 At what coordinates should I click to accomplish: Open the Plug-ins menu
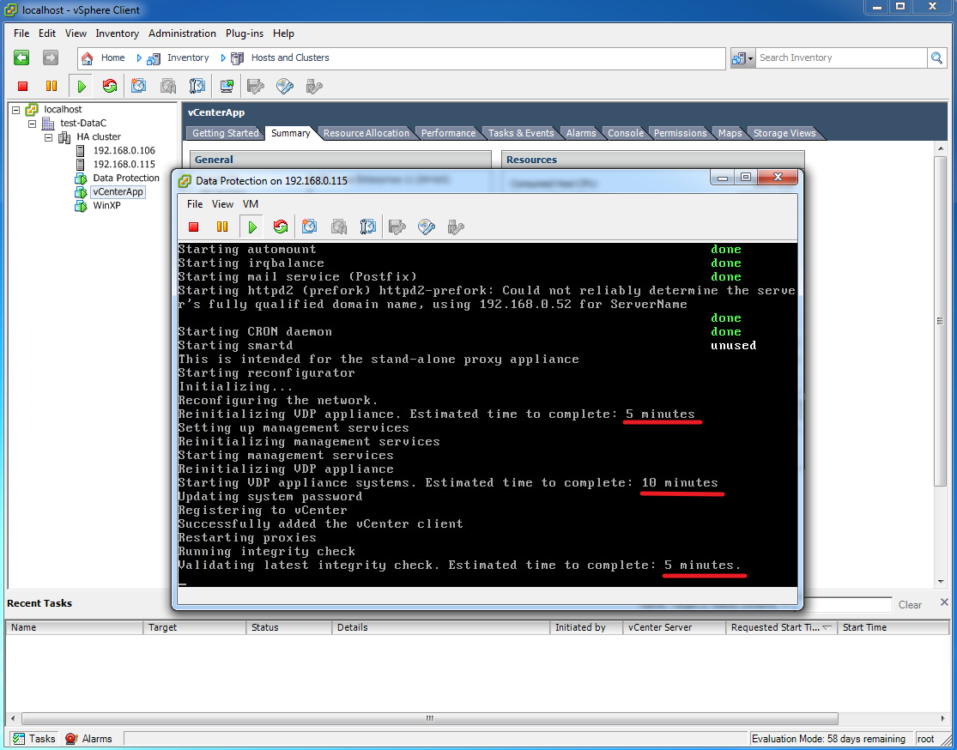[x=244, y=33]
